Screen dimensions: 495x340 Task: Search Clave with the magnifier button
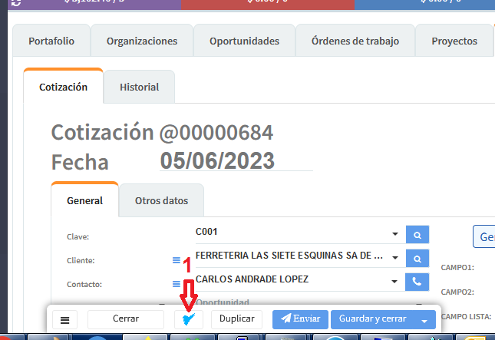pos(417,235)
